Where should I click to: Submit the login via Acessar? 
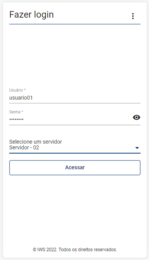click(x=75, y=168)
